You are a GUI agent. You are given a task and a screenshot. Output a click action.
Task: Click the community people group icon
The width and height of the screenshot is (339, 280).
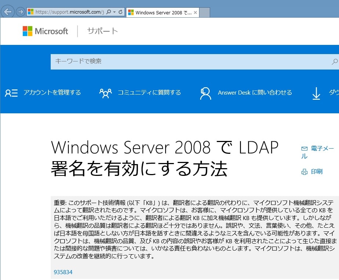coord(105,93)
